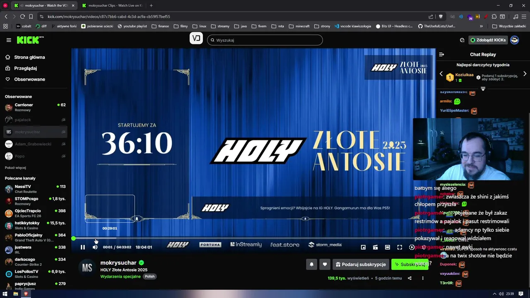Open the Wszystkie zakładki folder
Viewport: 530px width, 298px height.
(x=509, y=26)
